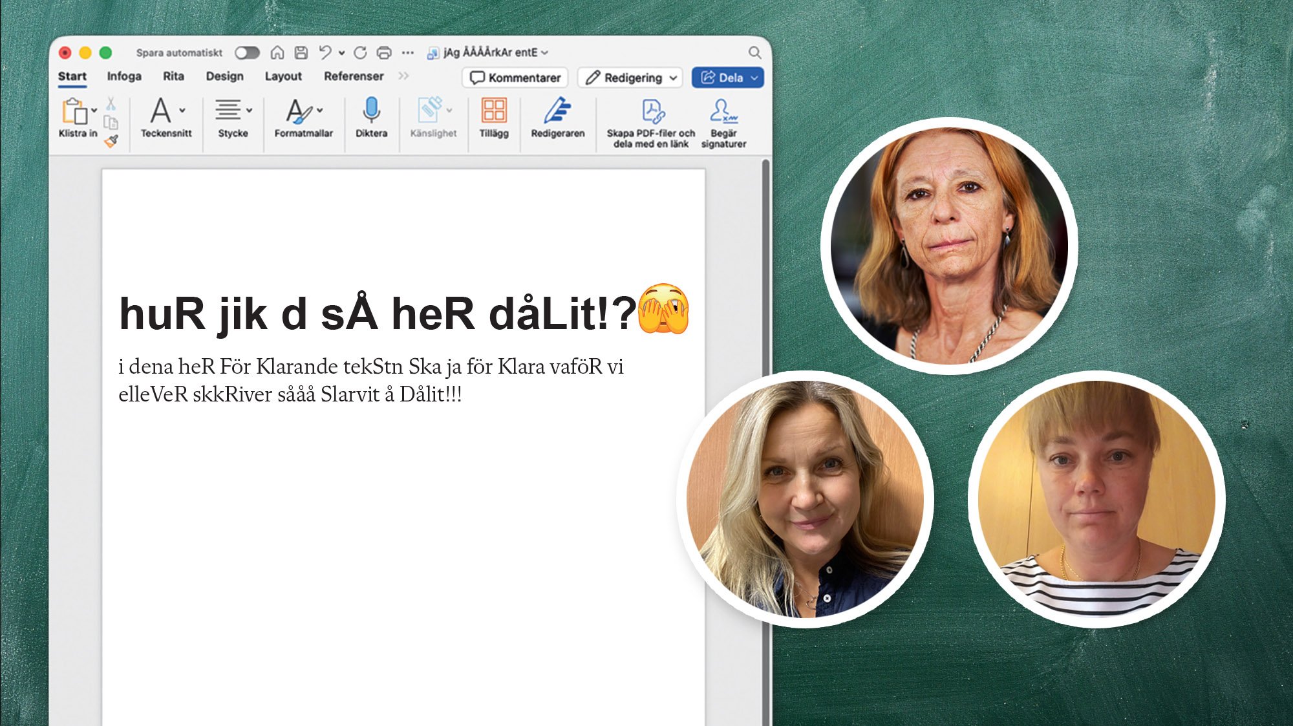Toggle the Spara automatiskt switch
Viewport: 1293px width, 726px height.
247,52
